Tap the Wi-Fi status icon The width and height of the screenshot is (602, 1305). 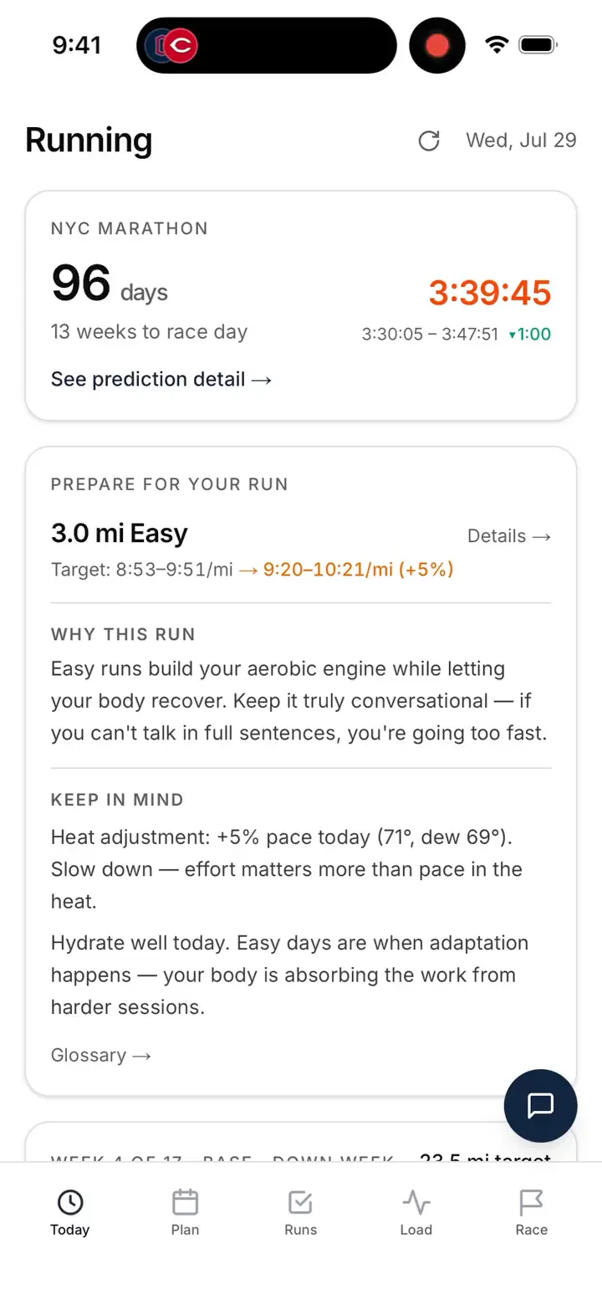point(497,45)
